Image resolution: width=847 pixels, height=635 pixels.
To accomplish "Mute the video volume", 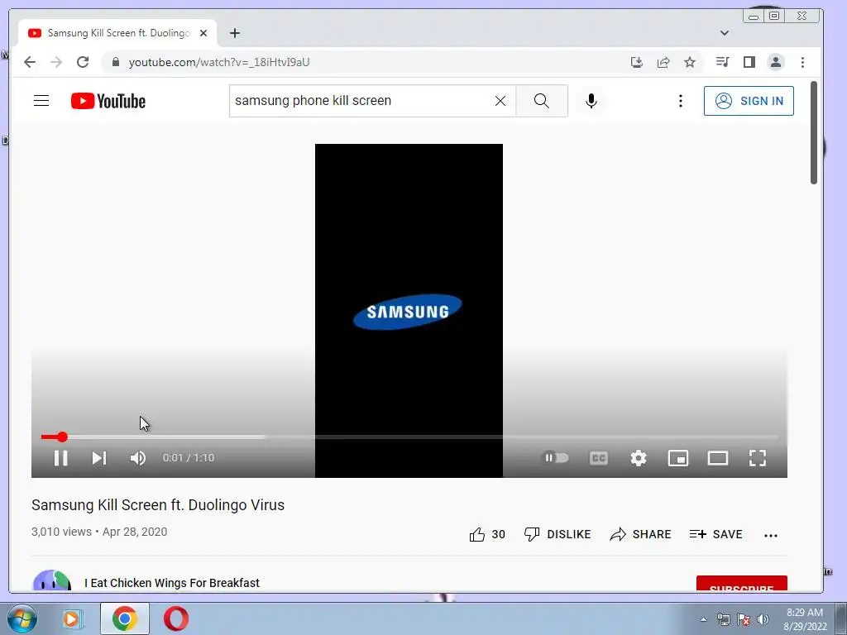I will (x=138, y=458).
